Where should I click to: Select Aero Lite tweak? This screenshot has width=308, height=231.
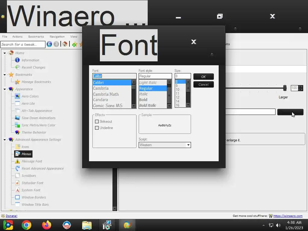28,103
